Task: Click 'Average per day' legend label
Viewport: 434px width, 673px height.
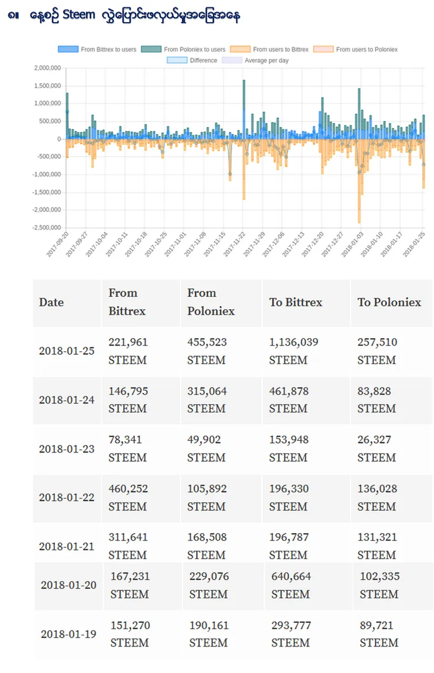Action: pyautogui.click(x=267, y=60)
